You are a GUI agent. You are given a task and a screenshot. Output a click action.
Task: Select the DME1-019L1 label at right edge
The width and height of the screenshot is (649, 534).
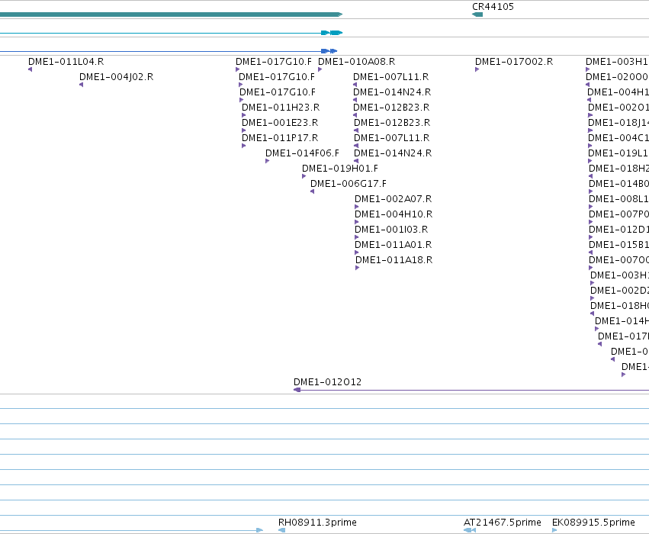(x=618, y=153)
